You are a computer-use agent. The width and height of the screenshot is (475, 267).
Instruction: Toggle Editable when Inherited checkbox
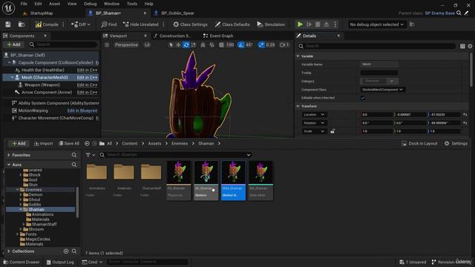[363, 98]
